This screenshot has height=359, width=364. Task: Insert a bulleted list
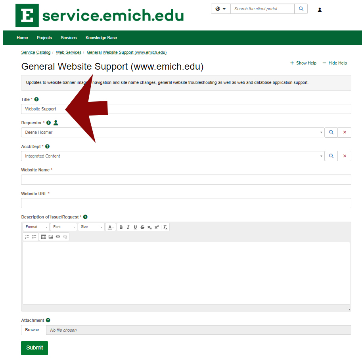pos(34,237)
